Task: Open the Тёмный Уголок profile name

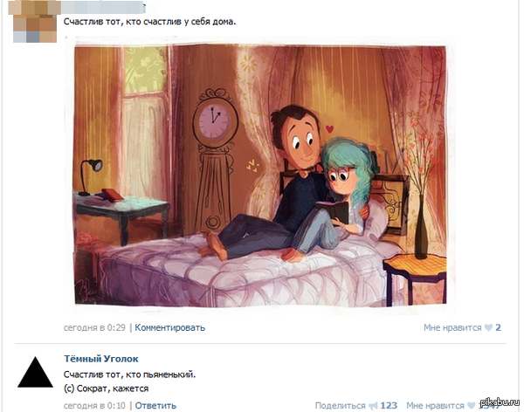Action: 101,359
